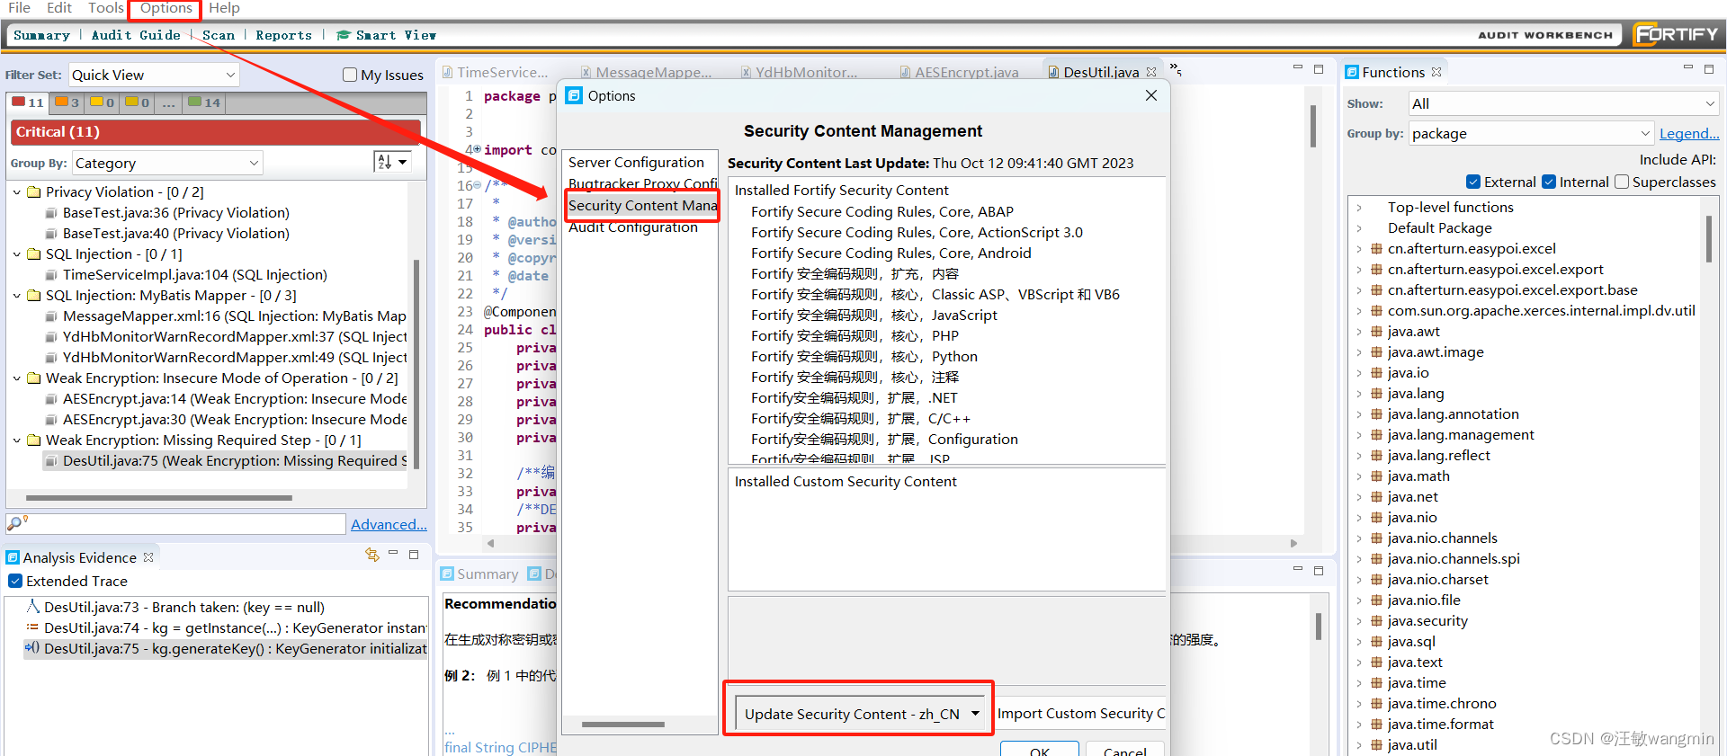1727x756 pixels.
Task: Collapse the Privacy Violation folder
Action: click(17, 191)
